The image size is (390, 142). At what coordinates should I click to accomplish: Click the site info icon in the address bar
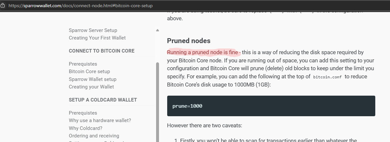click(x=3, y=6)
